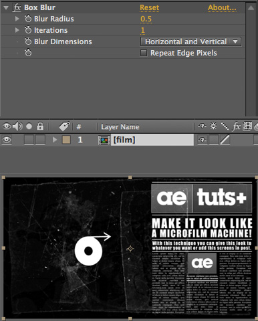
Task: Click the Blur Radius value 0.5
Action: coord(146,19)
